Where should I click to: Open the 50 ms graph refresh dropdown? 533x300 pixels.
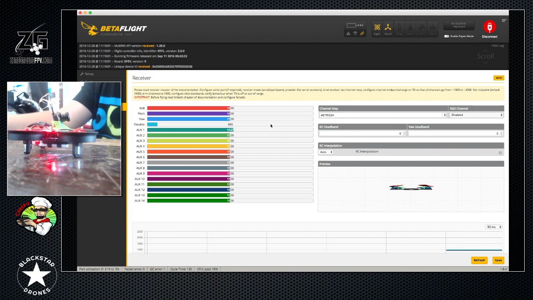494,227
